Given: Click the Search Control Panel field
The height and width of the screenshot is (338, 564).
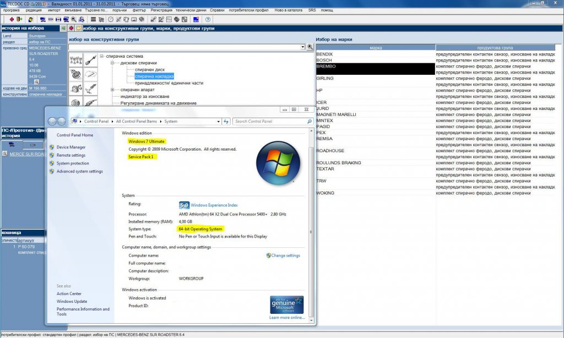Looking at the screenshot, I should pyautogui.click(x=270, y=121).
